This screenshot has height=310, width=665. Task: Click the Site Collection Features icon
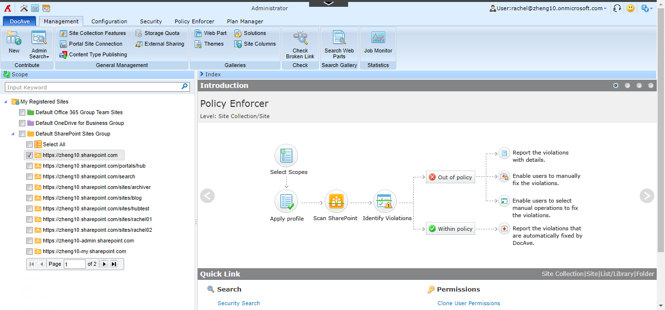(x=63, y=33)
